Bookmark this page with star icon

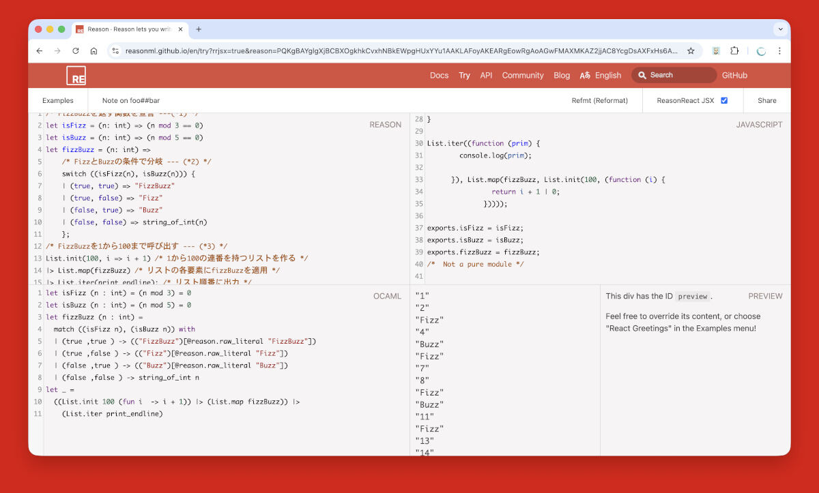(691, 51)
